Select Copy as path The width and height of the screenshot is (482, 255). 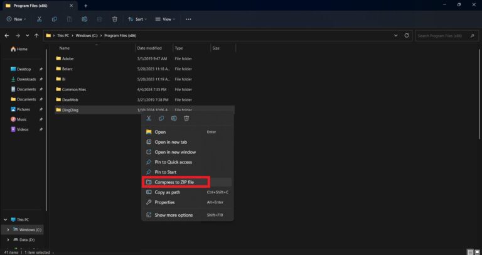187,192
